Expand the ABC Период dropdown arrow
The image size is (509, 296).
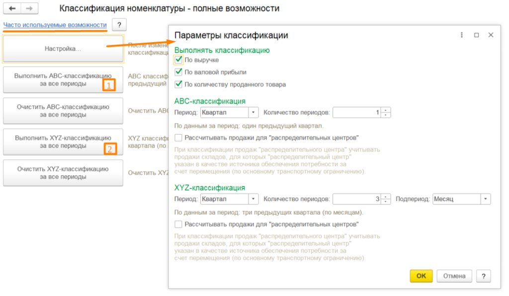coord(253,113)
